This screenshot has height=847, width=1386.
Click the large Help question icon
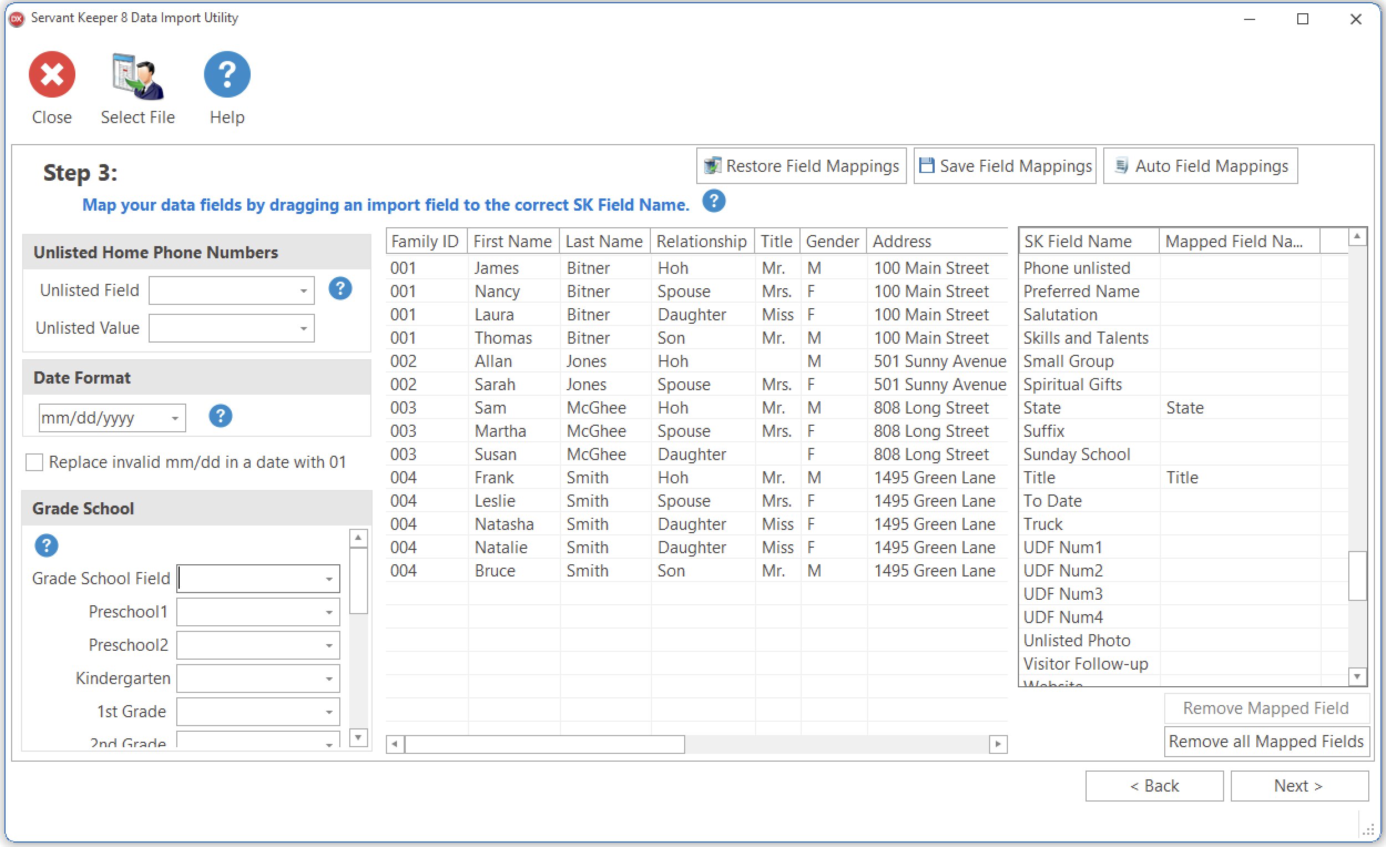click(227, 74)
